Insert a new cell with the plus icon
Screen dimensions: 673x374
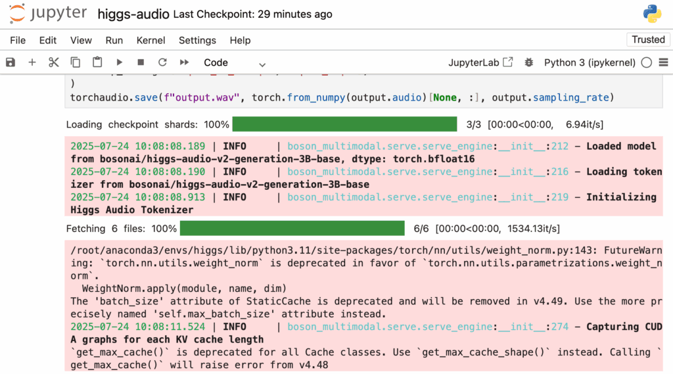(x=32, y=62)
